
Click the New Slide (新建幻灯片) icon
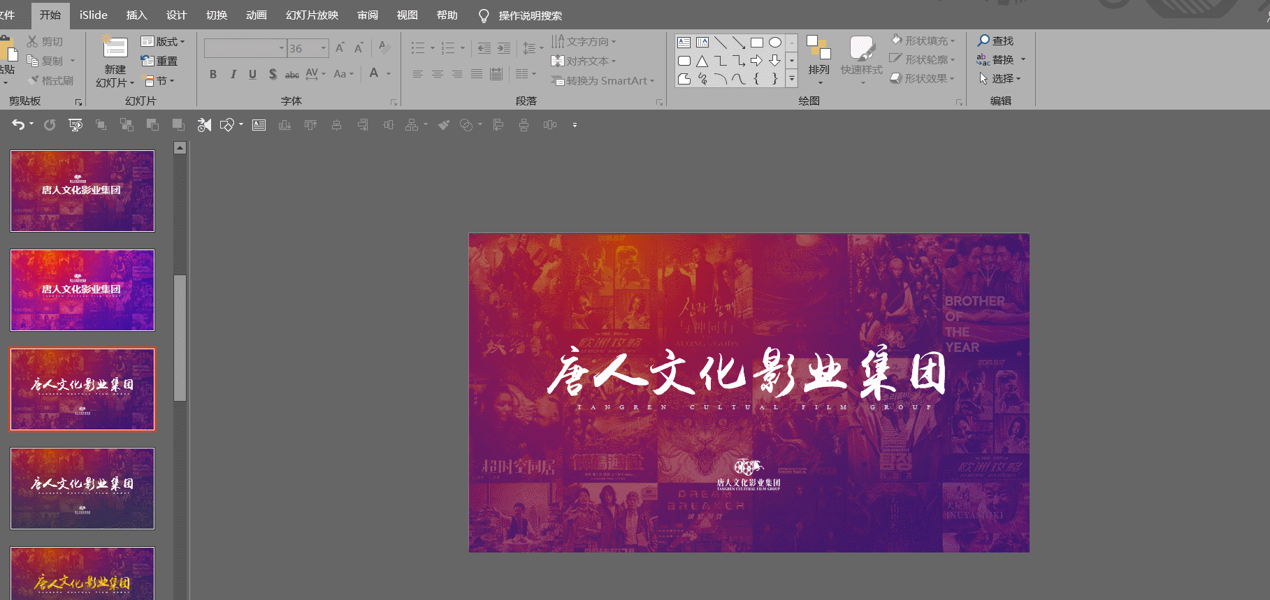pos(115,47)
